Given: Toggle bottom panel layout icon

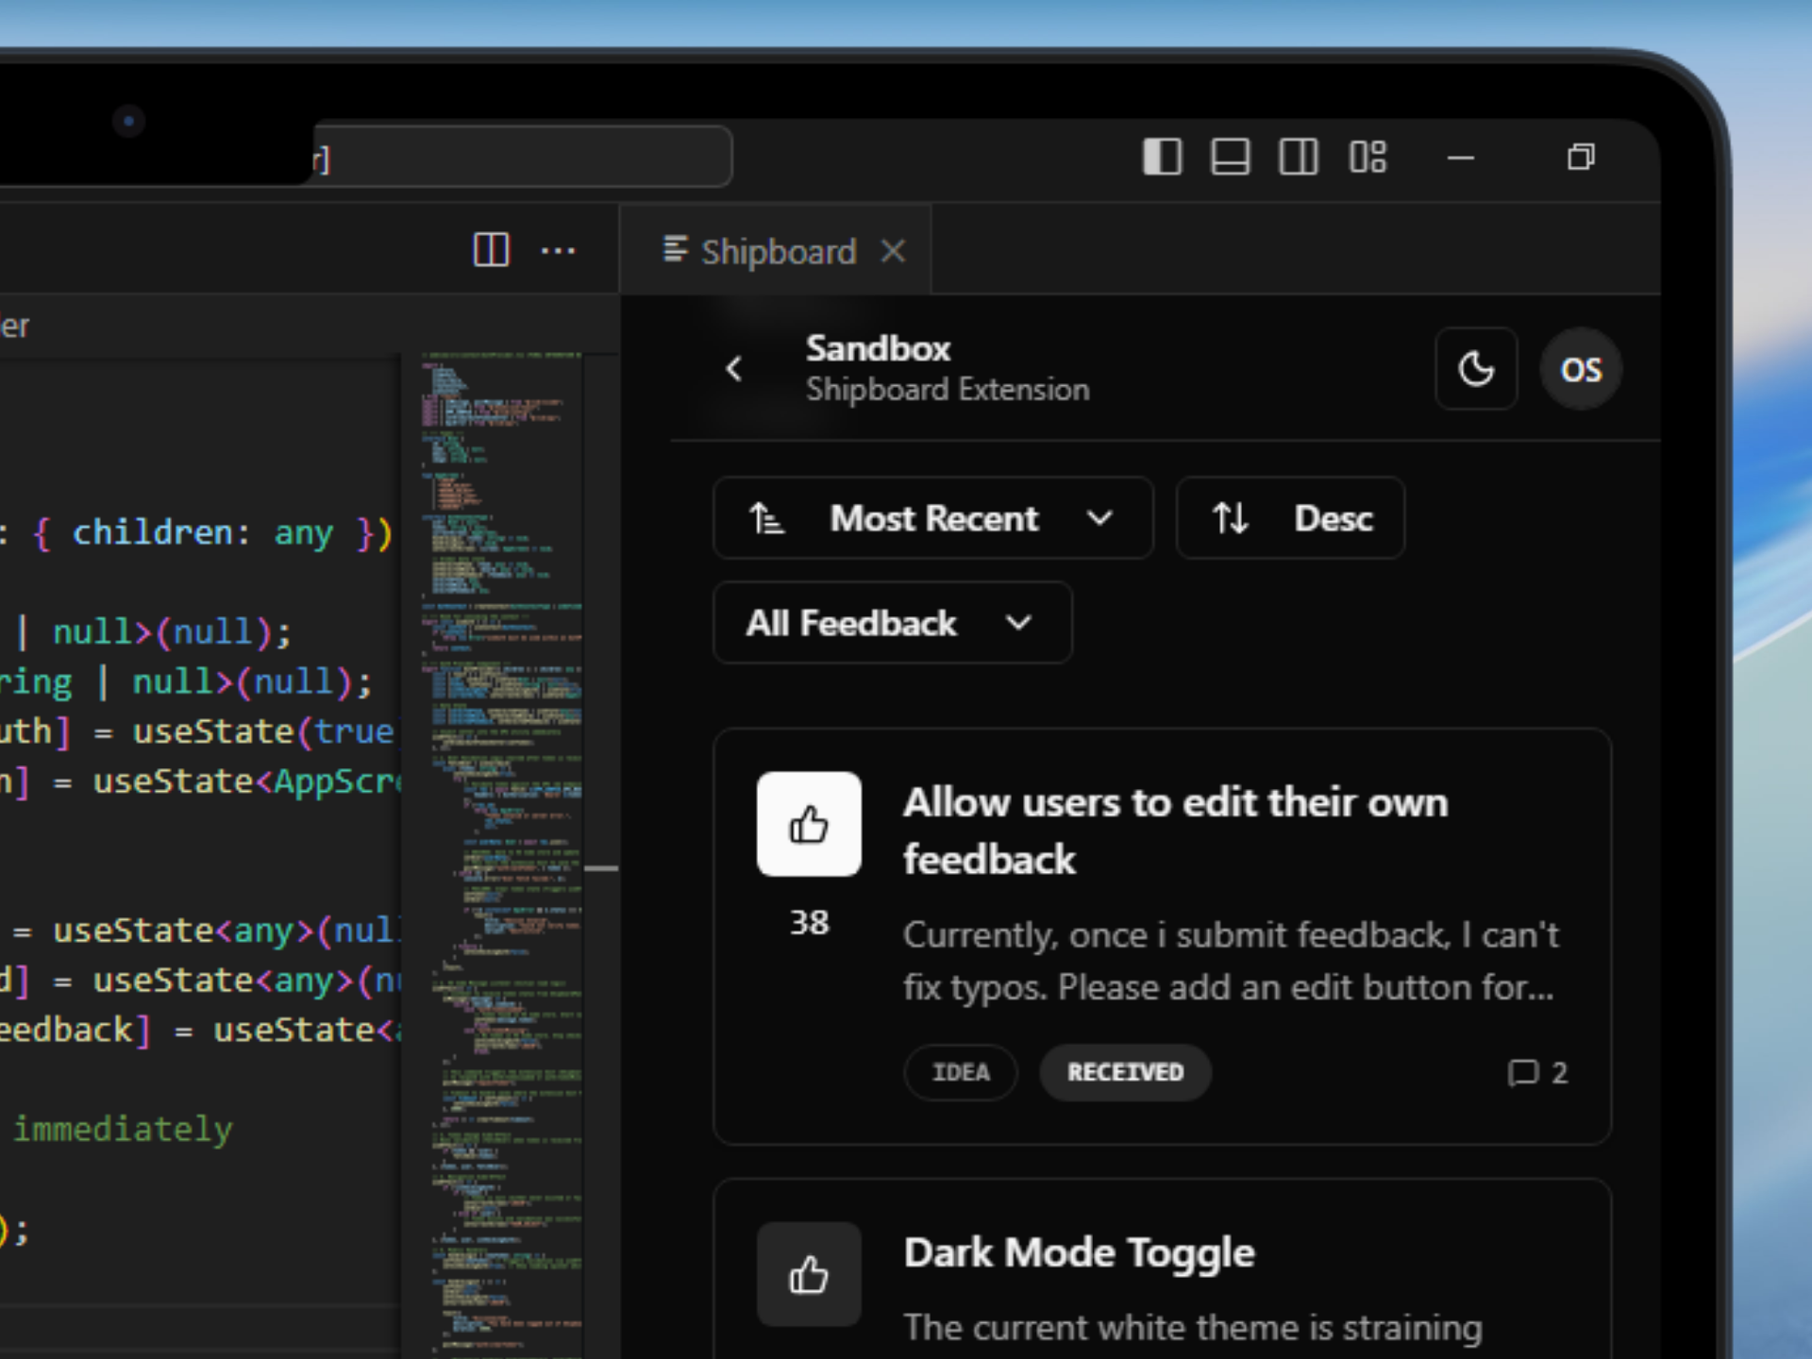Looking at the screenshot, I should [x=1230, y=157].
